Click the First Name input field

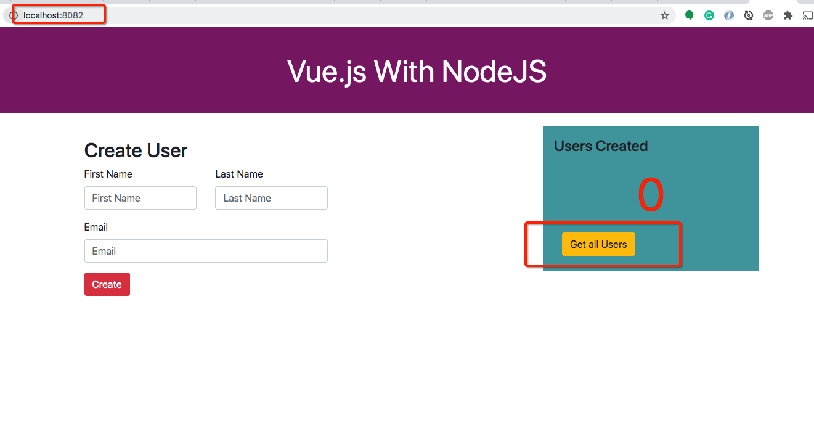[x=140, y=198]
